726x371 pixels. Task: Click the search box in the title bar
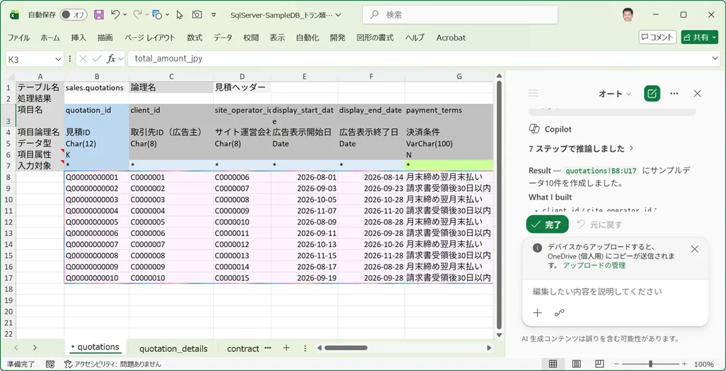click(x=460, y=15)
